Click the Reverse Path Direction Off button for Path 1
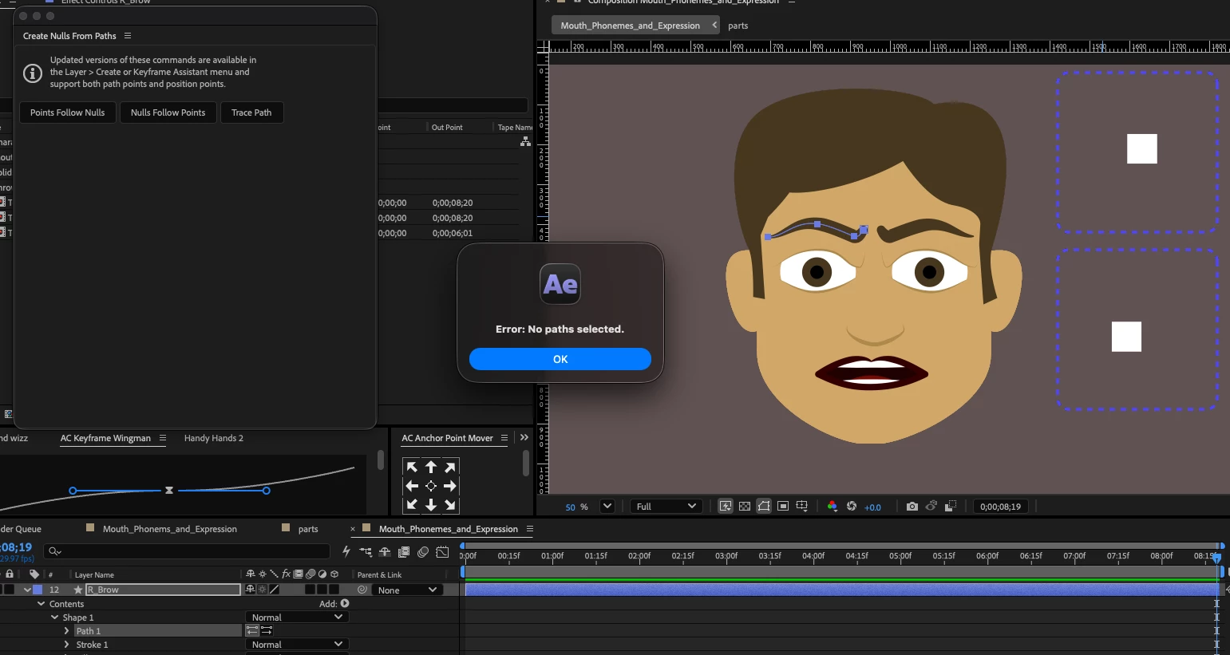Screen dimensions: 1230x655 (252, 630)
